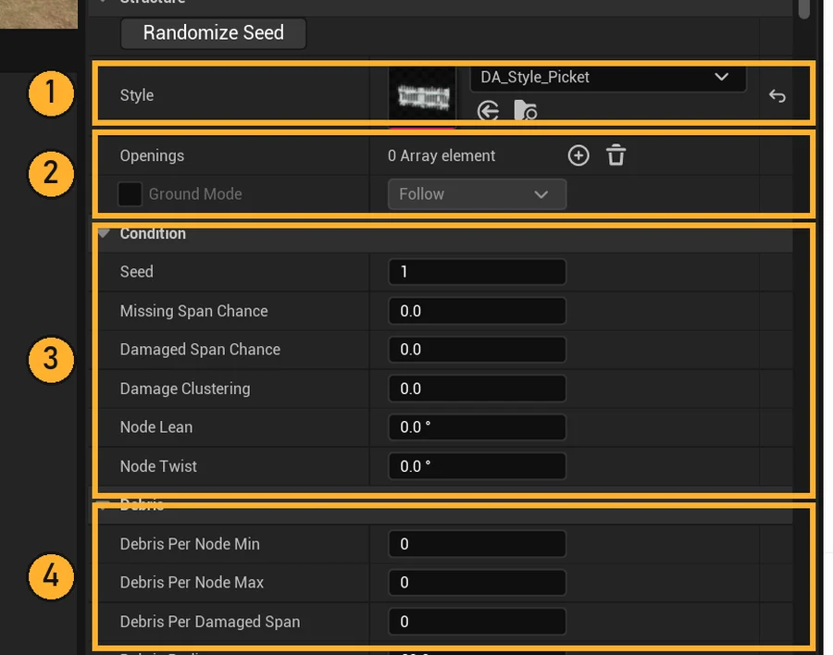The width and height of the screenshot is (833, 655).
Task: Select the Node Twist label
Action: pyautogui.click(x=158, y=466)
